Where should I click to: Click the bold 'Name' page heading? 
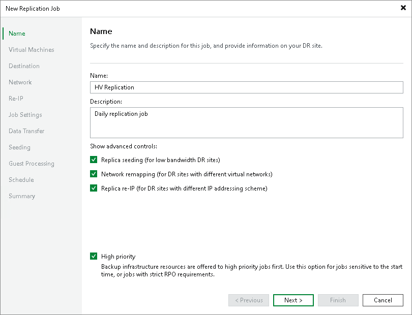point(101,31)
